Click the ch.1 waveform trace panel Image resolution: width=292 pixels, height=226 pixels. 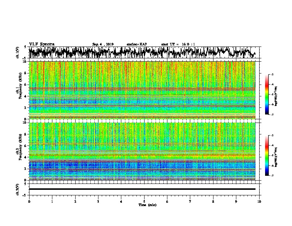144,52
